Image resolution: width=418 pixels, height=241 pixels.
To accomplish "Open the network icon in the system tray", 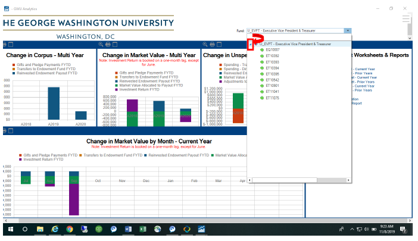I will click(360, 229).
